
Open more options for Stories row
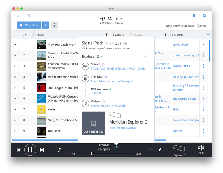pyautogui.click(x=203, y=131)
